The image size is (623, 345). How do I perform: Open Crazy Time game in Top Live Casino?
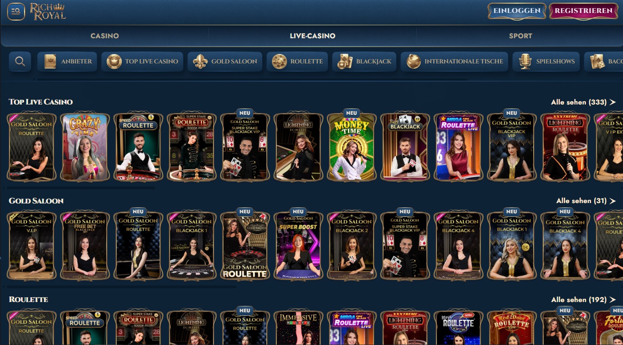pyautogui.click(x=85, y=147)
